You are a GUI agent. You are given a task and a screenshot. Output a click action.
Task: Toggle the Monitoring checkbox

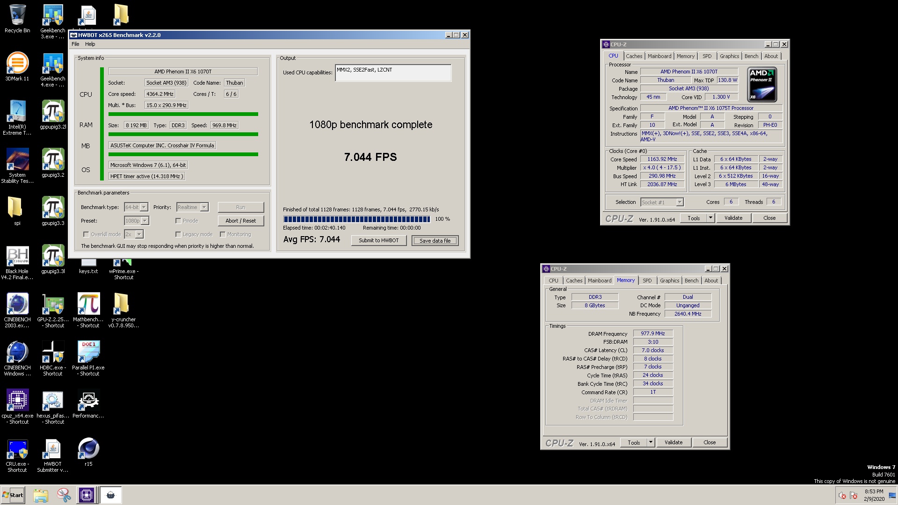[223, 234]
